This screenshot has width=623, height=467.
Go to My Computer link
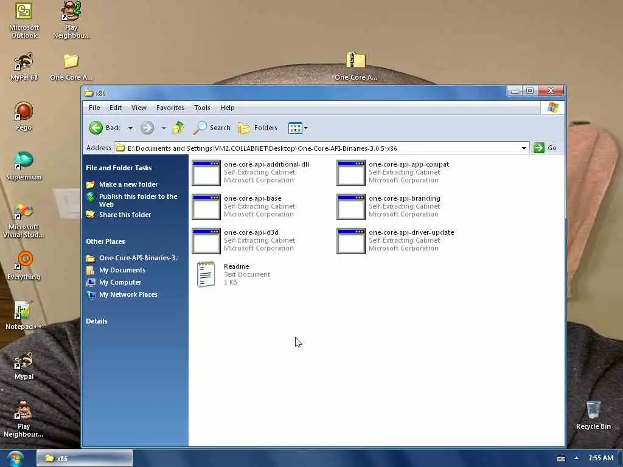coord(120,282)
